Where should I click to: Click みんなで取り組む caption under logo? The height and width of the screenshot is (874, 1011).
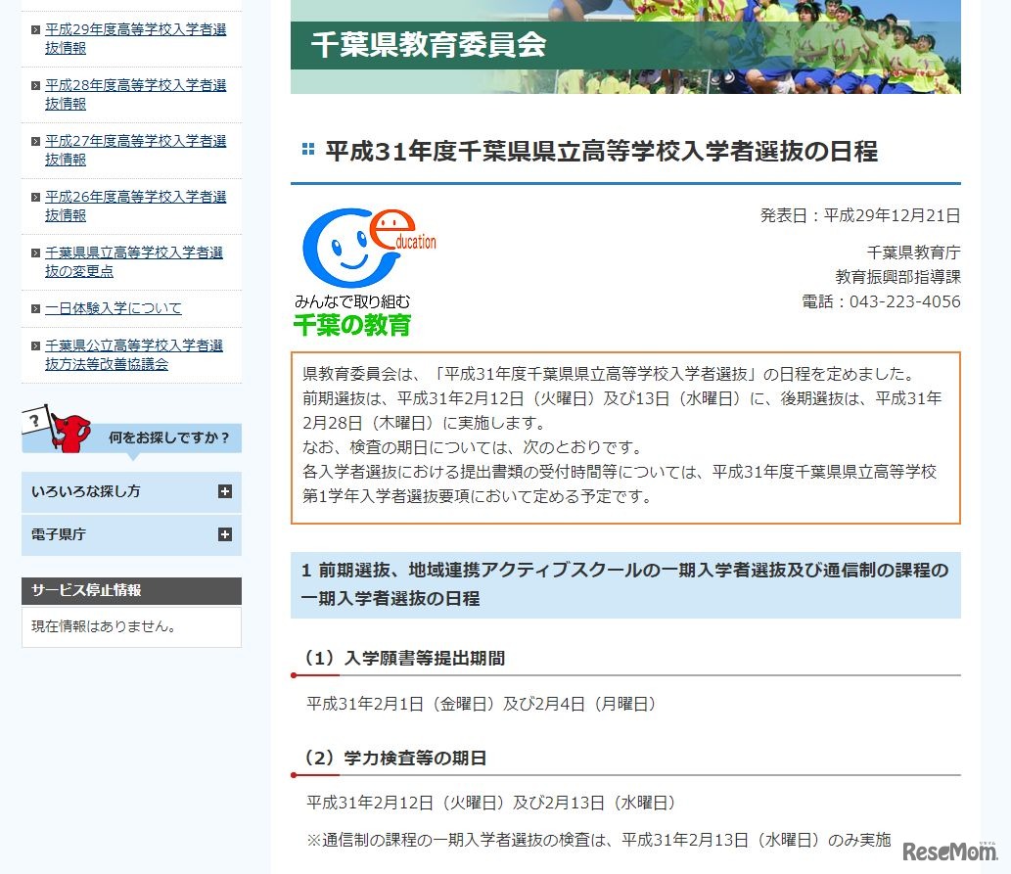[352, 301]
